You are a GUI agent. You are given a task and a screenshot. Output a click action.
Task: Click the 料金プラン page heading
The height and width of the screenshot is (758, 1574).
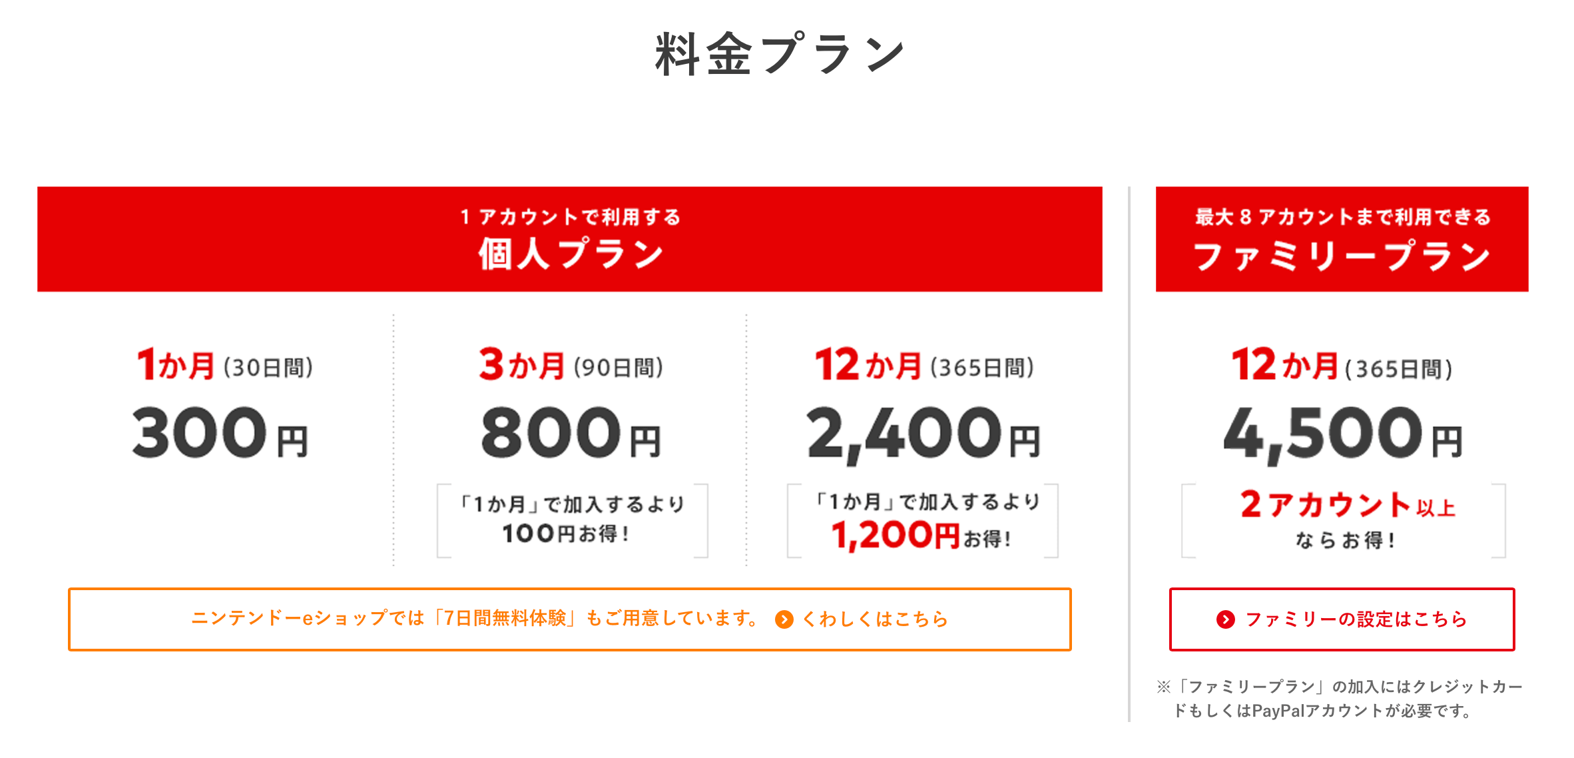click(x=780, y=54)
